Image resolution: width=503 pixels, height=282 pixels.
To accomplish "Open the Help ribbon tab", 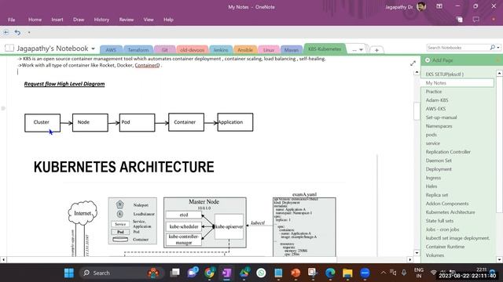I will click(x=168, y=20).
